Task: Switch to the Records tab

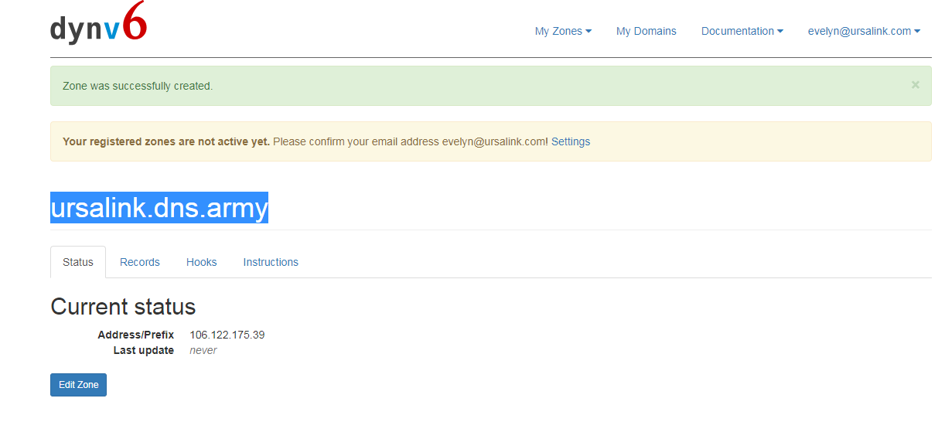Action: (140, 262)
